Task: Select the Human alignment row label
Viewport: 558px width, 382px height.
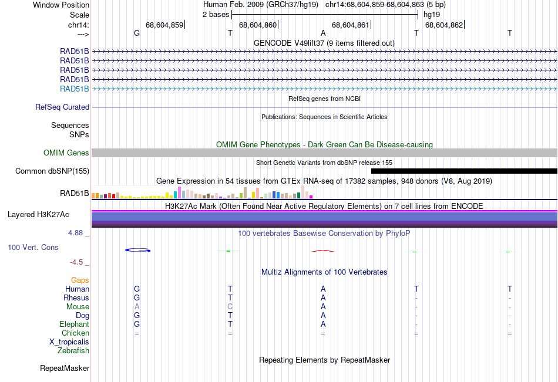Action: tap(77, 289)
